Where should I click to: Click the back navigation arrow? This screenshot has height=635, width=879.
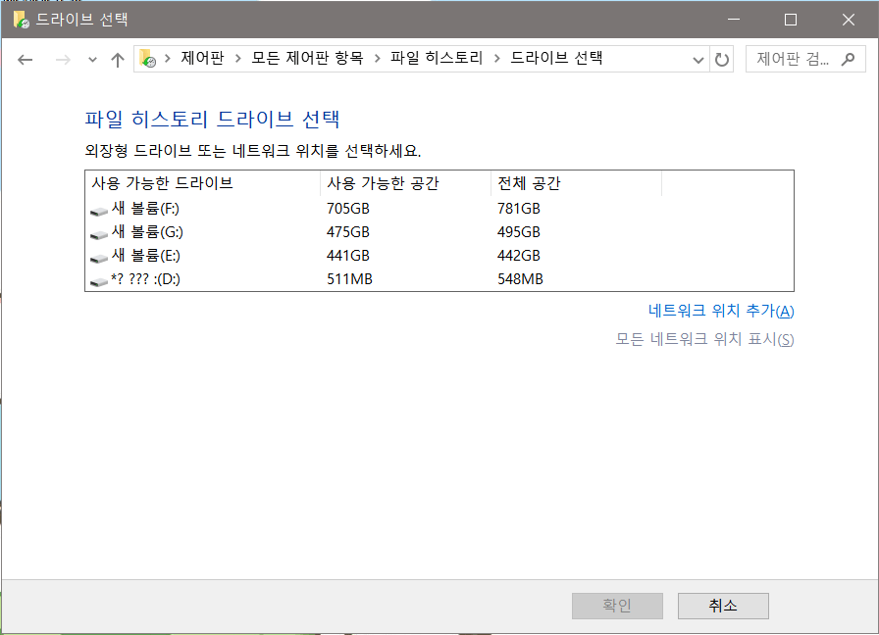(x=26, y=60)
